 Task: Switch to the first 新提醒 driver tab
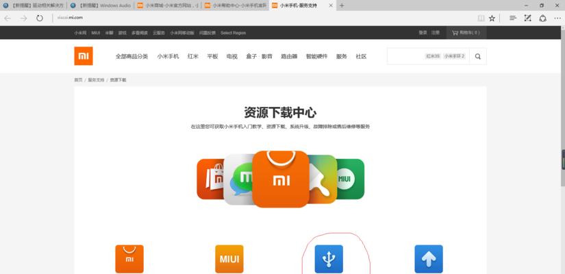coord(34,5)
